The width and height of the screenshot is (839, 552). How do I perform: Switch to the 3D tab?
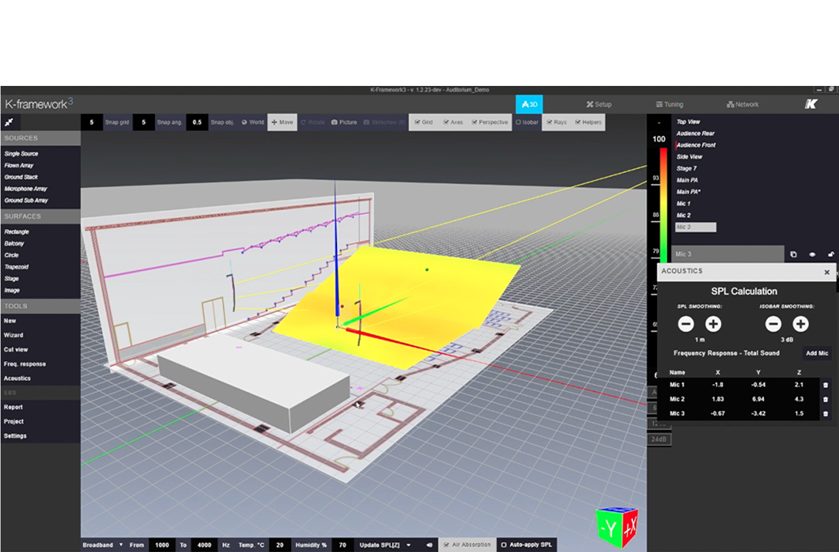click(x=529, y=104)
